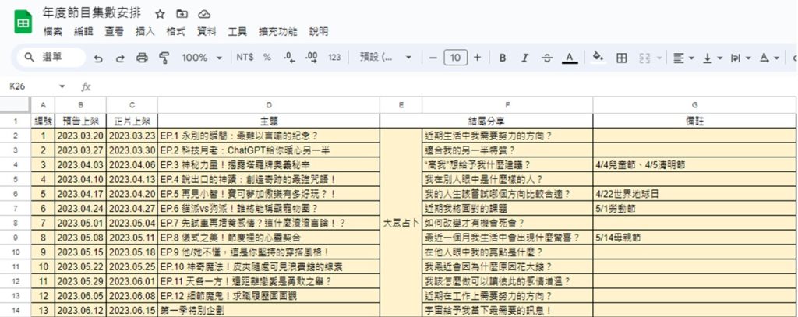This screenshot has width=798, height=317.
Task: Click header cell 主題
Action: coord(269,121)
